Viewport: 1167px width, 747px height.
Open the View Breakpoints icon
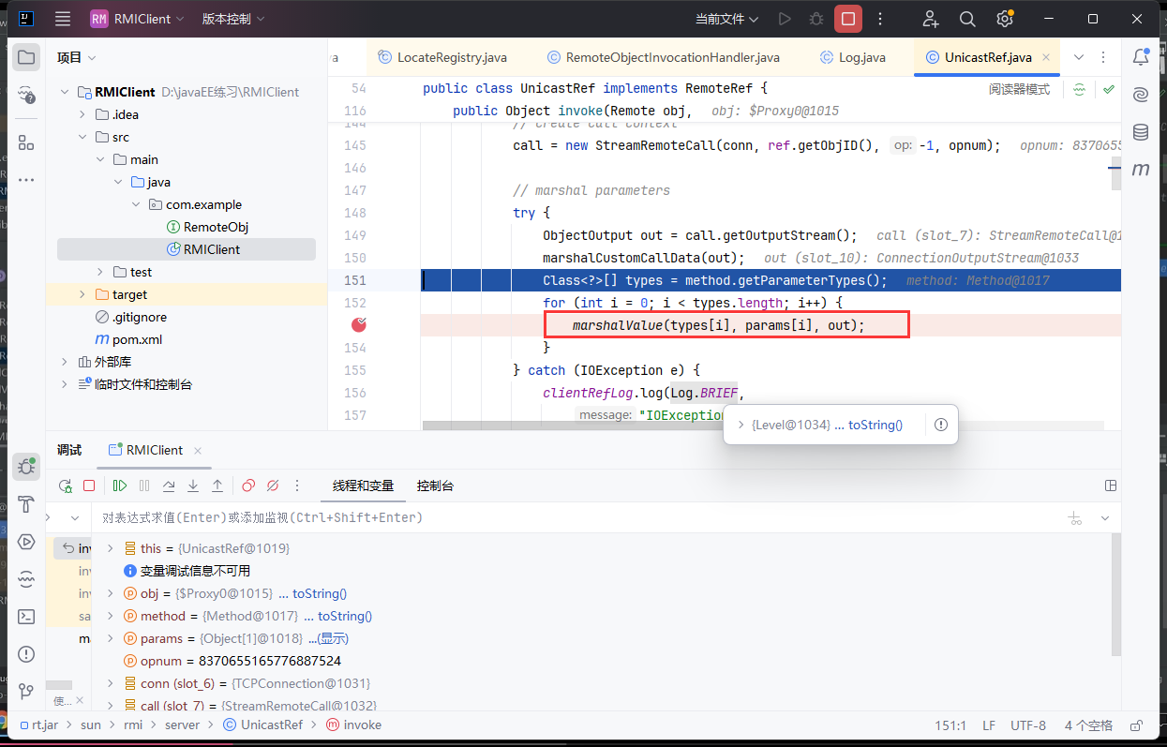tap(248, 486)
